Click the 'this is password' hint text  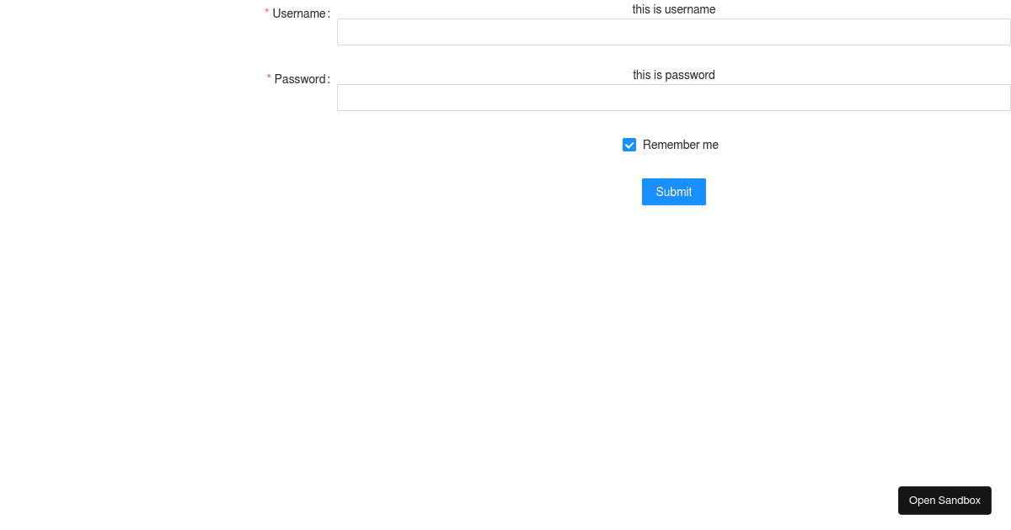click(674, 75)
